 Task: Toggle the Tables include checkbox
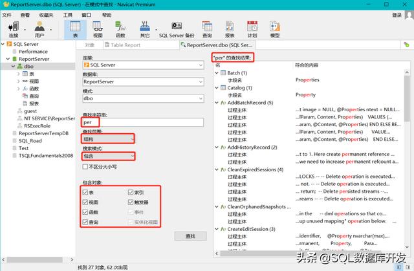85,192
